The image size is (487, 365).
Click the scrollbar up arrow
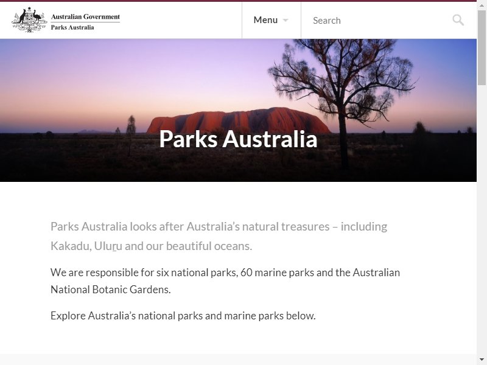(x=482, y=5)
